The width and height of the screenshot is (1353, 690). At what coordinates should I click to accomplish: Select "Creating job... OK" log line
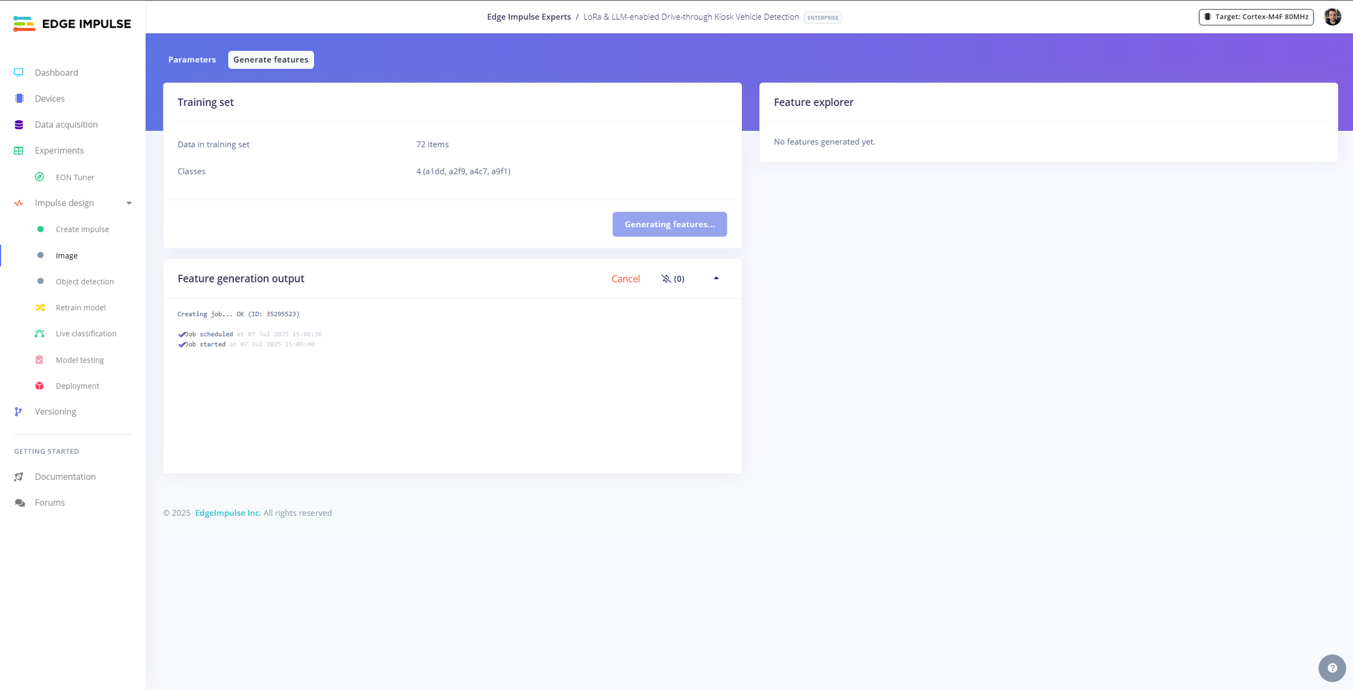pyautogui.click(x=238, y=314)
